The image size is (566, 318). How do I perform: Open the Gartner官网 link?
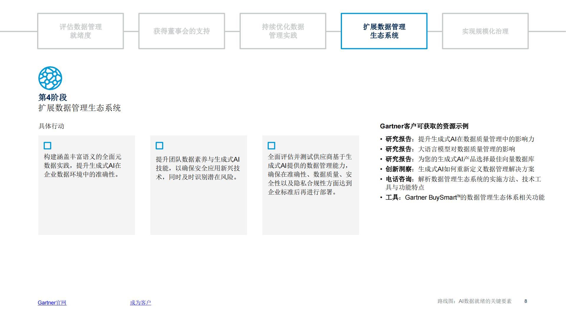pyautogui.click(x=52, y=303)
